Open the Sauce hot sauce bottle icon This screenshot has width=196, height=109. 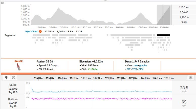18,67
